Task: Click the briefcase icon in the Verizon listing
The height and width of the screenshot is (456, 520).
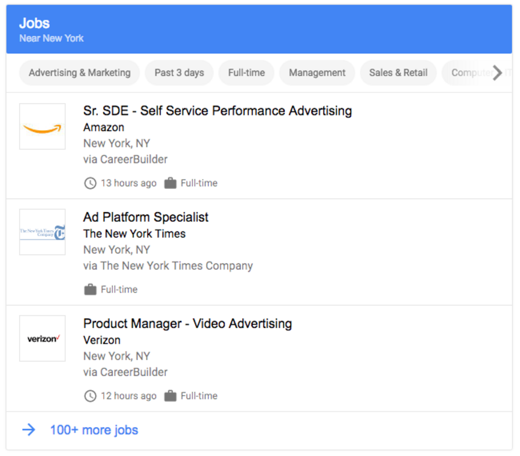Action: (170, 396)
